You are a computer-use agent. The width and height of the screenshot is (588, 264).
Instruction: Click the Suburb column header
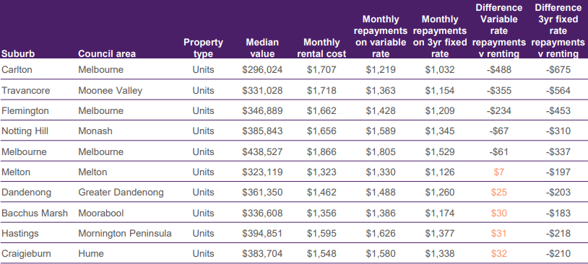coord(18,54)
